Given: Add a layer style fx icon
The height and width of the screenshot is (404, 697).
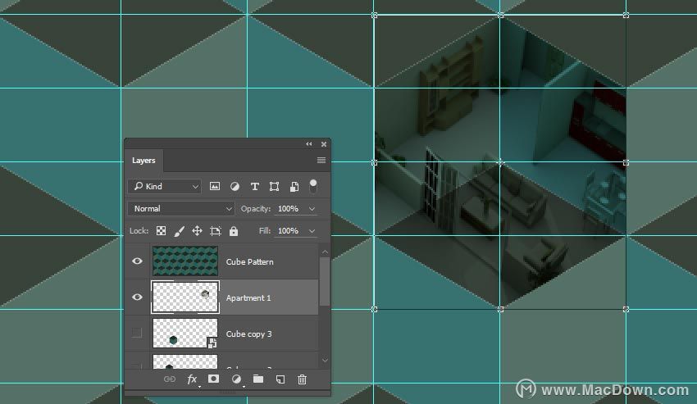Looking at the screenshot, I should pos(192,379).
